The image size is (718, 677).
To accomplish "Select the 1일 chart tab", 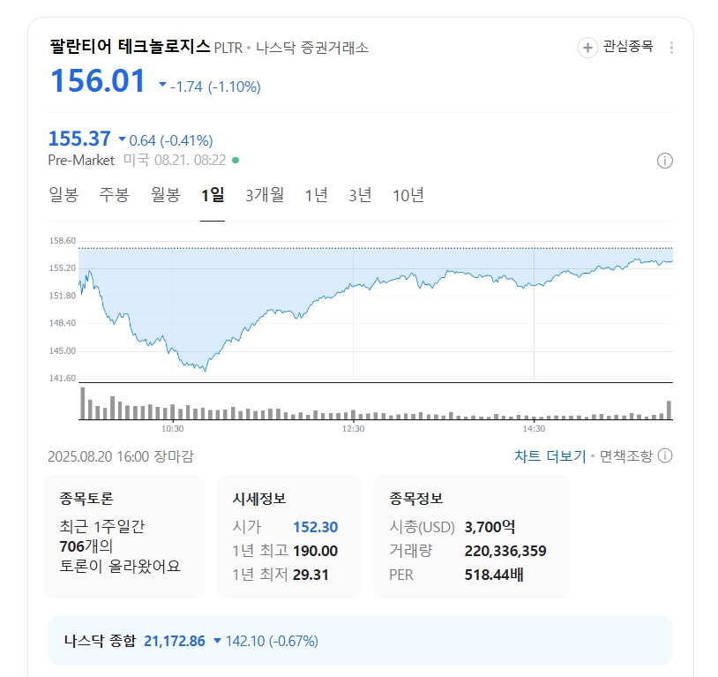I will [213, 195].
